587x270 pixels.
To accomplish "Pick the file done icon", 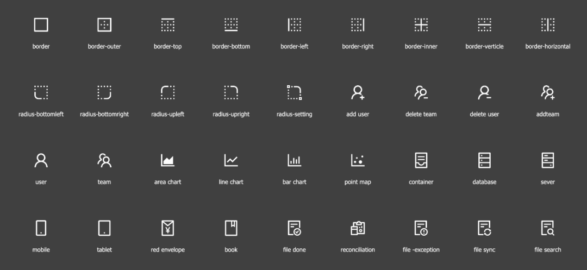I will pyautogui.click(x=294, y=228).
